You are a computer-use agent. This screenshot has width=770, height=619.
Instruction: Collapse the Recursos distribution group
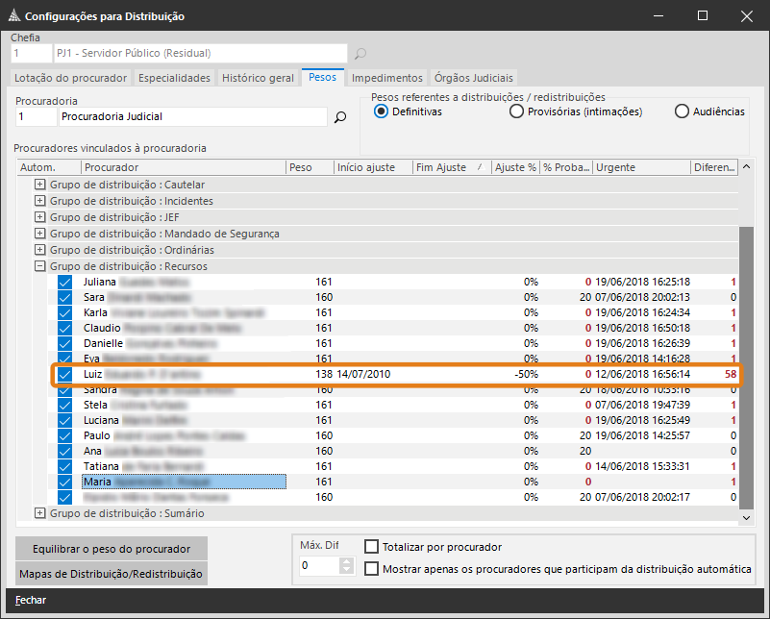point(40,266)
